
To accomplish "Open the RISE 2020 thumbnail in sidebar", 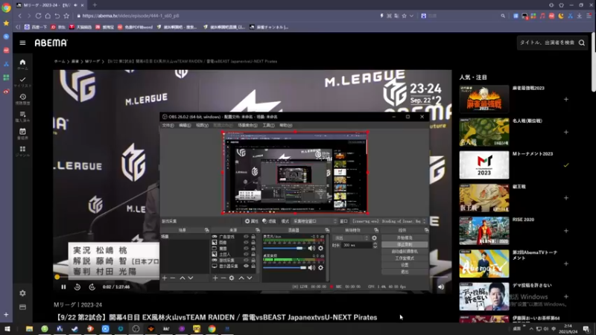I will pos(484,231).
